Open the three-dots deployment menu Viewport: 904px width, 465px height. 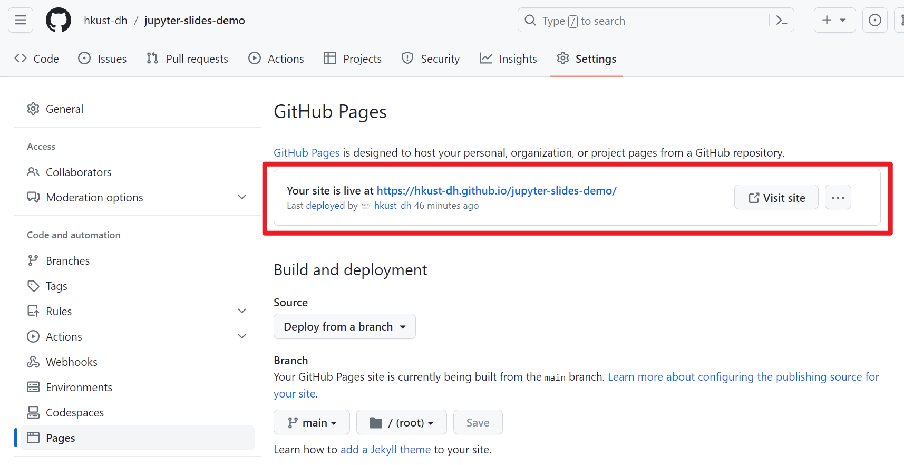point(838,197)
